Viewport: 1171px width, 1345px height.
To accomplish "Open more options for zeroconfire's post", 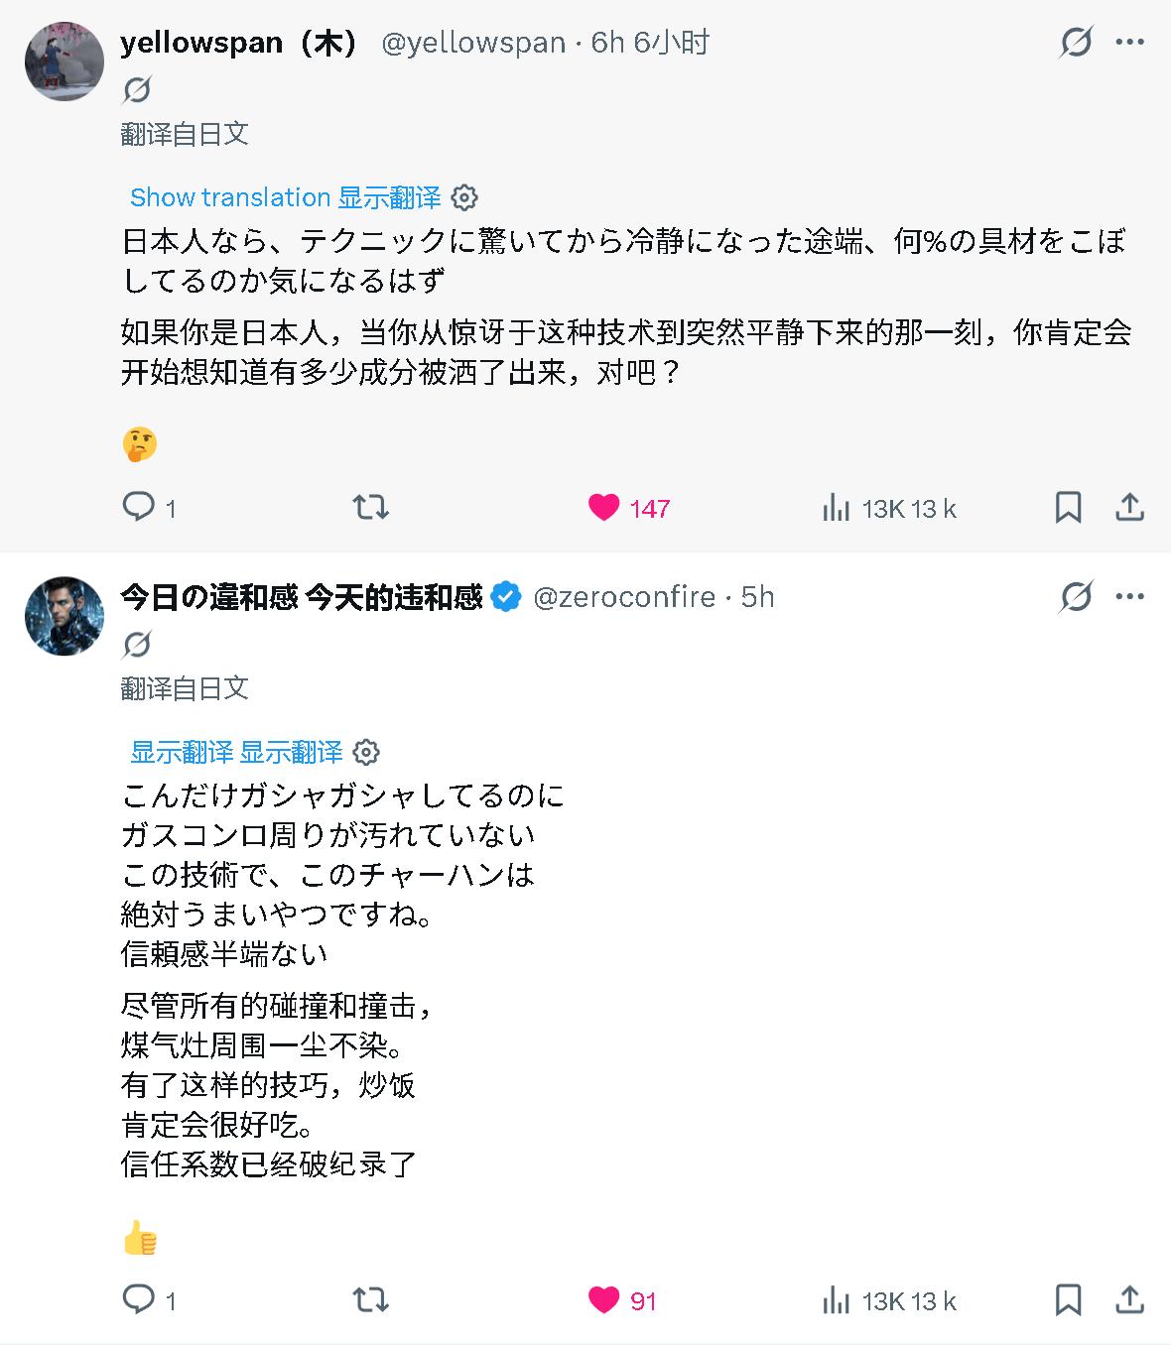I will (1129, 597).
